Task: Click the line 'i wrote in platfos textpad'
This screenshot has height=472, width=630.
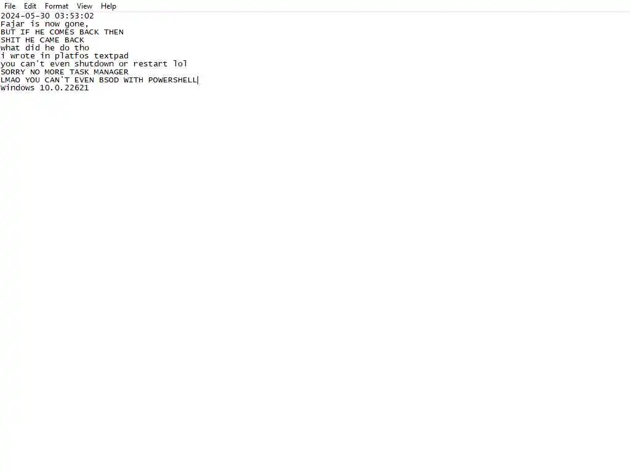Action: 65,56
